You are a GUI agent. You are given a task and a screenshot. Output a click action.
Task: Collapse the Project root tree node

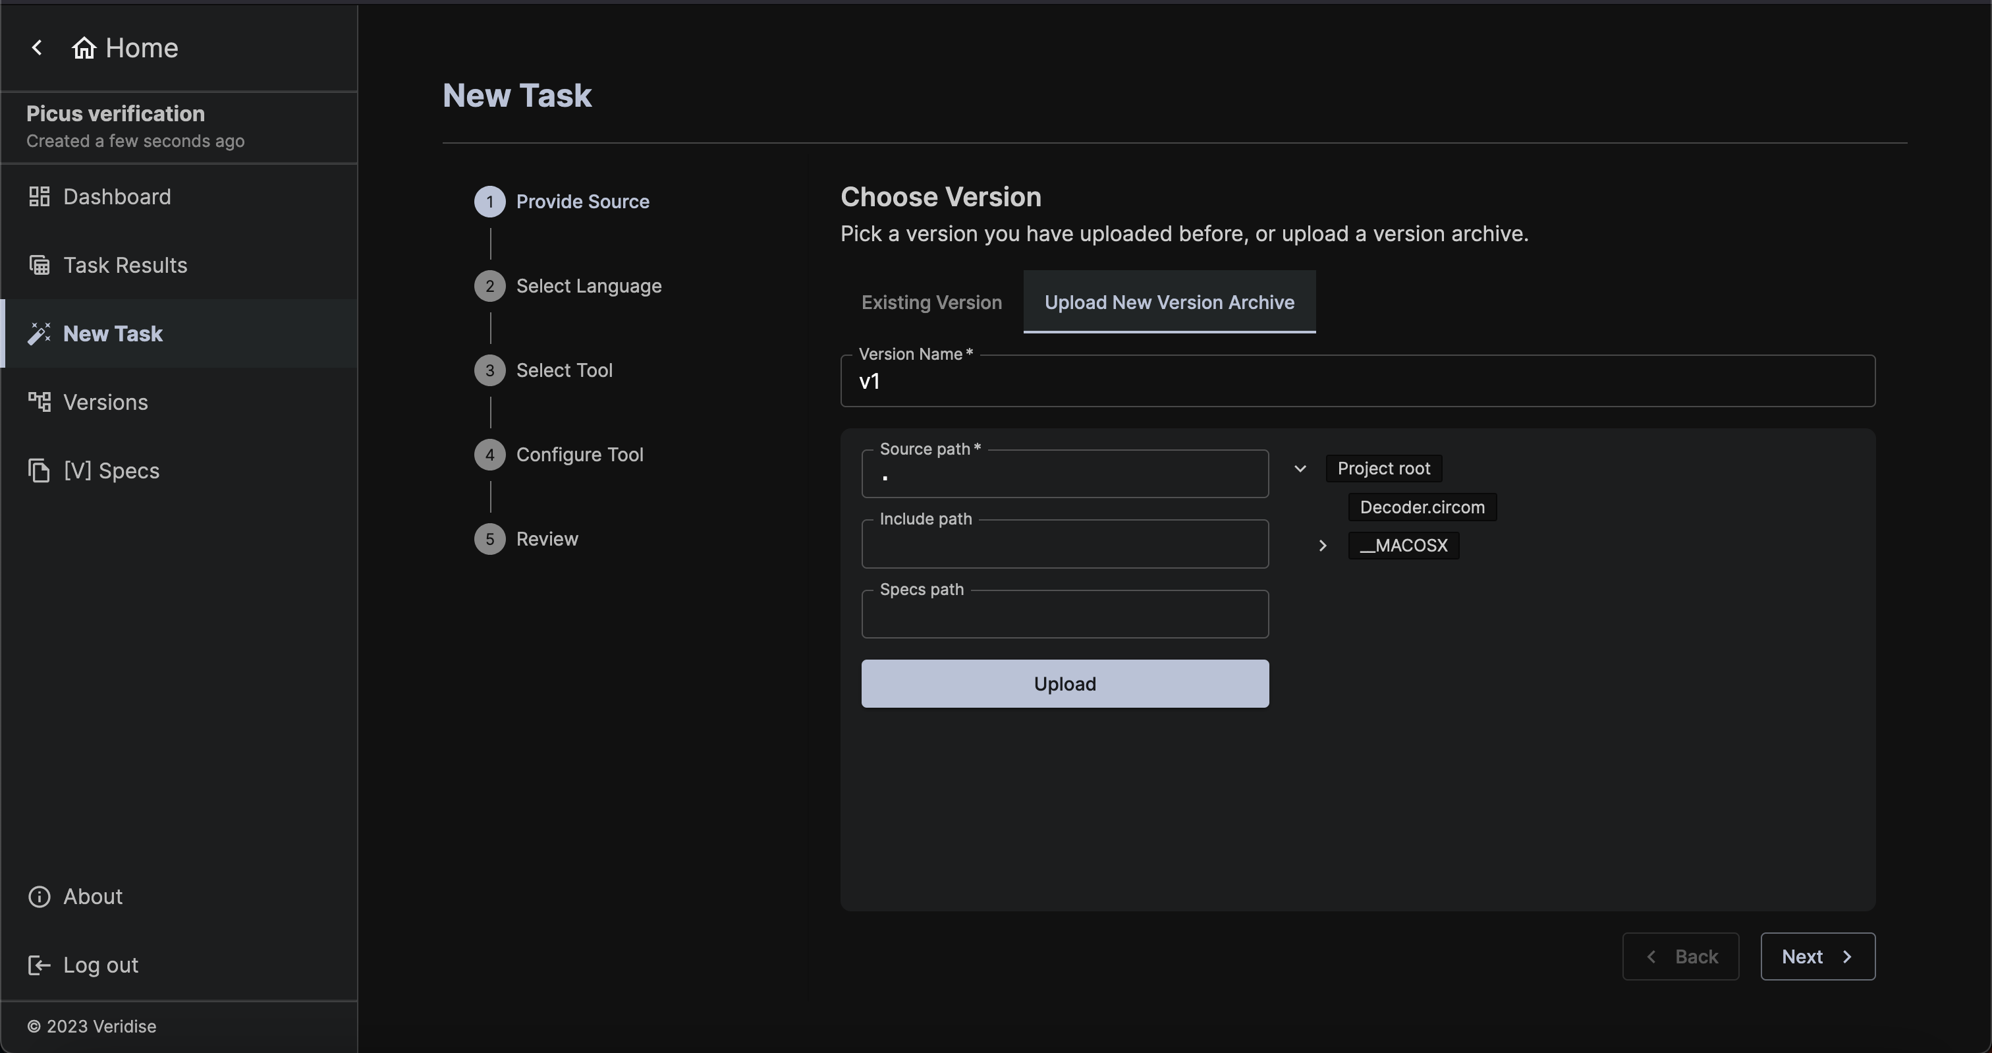click(1300, 469)
